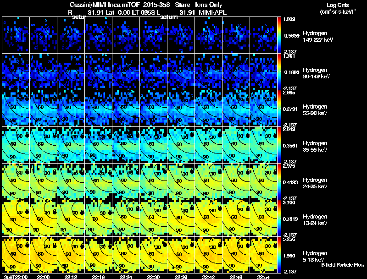Select the 55-90 keV panel at 22:06
This screenshot has height=279, width=367.
[43, 109]
